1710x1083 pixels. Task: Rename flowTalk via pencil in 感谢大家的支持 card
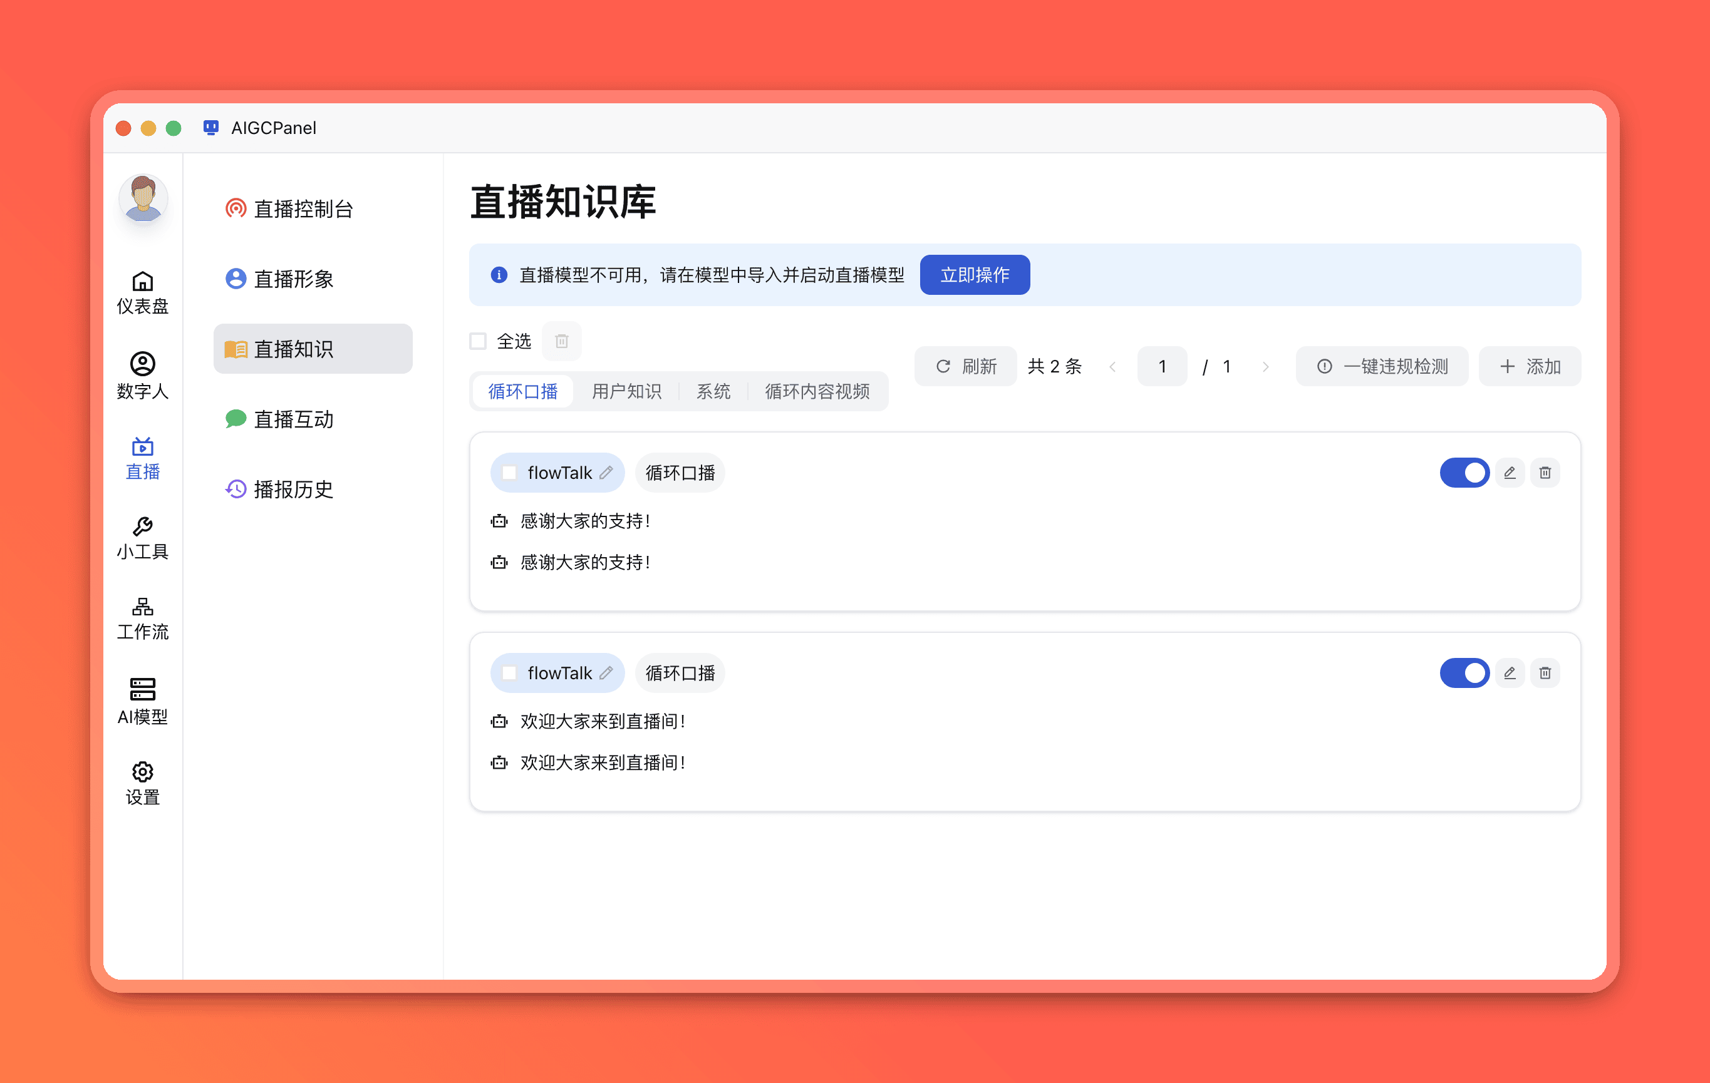coord(606,473)
